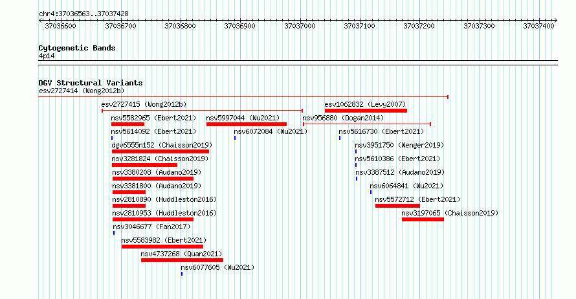Open nsv5582965 (Ebert2021) variant label
This screenshot has height=299, width=576.
[153, 118]
